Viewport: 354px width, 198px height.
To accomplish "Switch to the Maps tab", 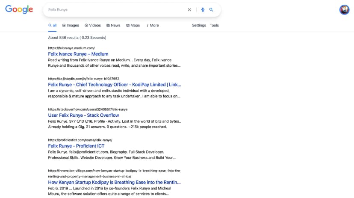I will pos(133,25).
